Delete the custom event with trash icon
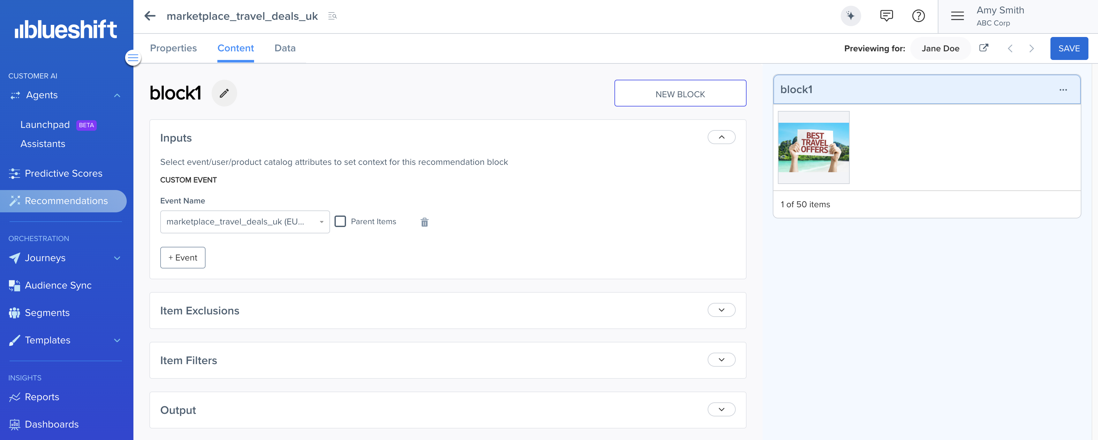Image resolution: width=1098 pixels, height=440 pixels. [424, 222]
